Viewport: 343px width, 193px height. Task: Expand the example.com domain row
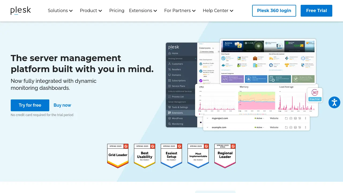207,127
